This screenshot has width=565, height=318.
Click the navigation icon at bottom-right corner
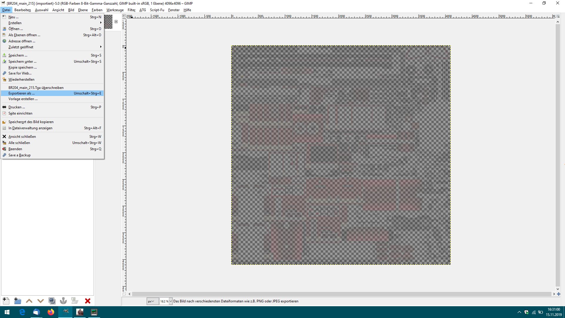point(558,294)
